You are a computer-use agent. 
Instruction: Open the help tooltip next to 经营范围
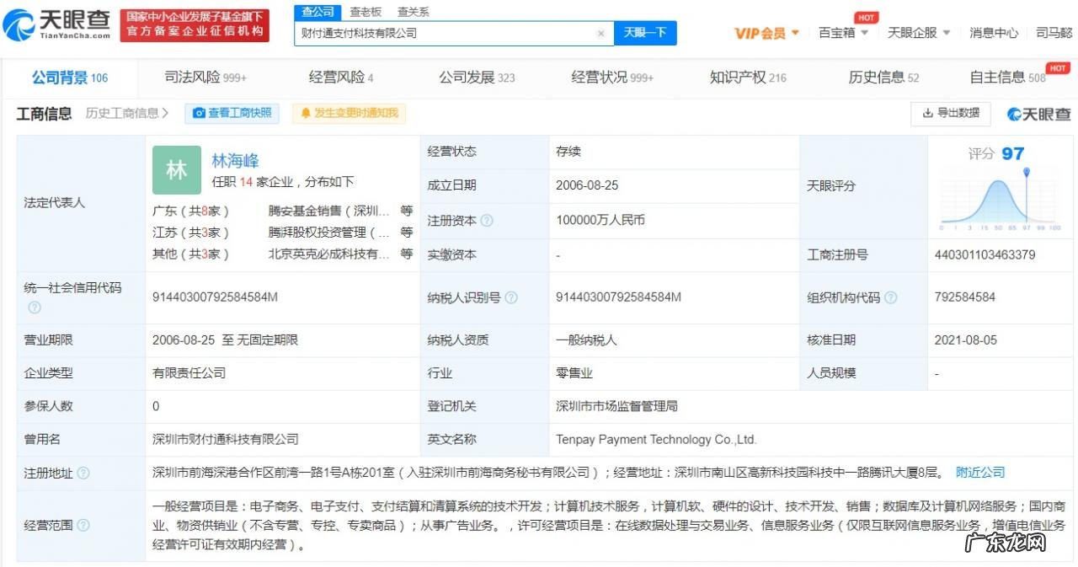point(82,524)
